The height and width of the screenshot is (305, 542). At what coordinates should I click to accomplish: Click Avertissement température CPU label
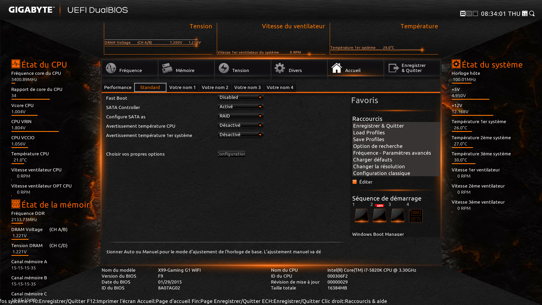[x=141, y=126]
